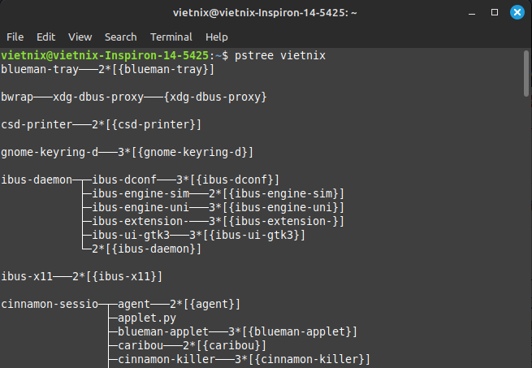Click the 'ibus-daemon' root process

[37, 180]
